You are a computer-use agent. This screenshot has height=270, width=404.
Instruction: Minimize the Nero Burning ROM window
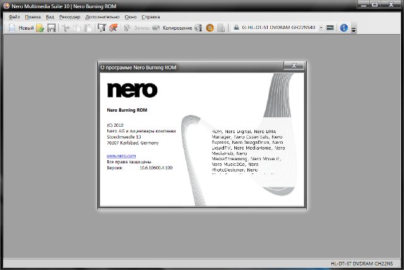[x=364, y=4]
